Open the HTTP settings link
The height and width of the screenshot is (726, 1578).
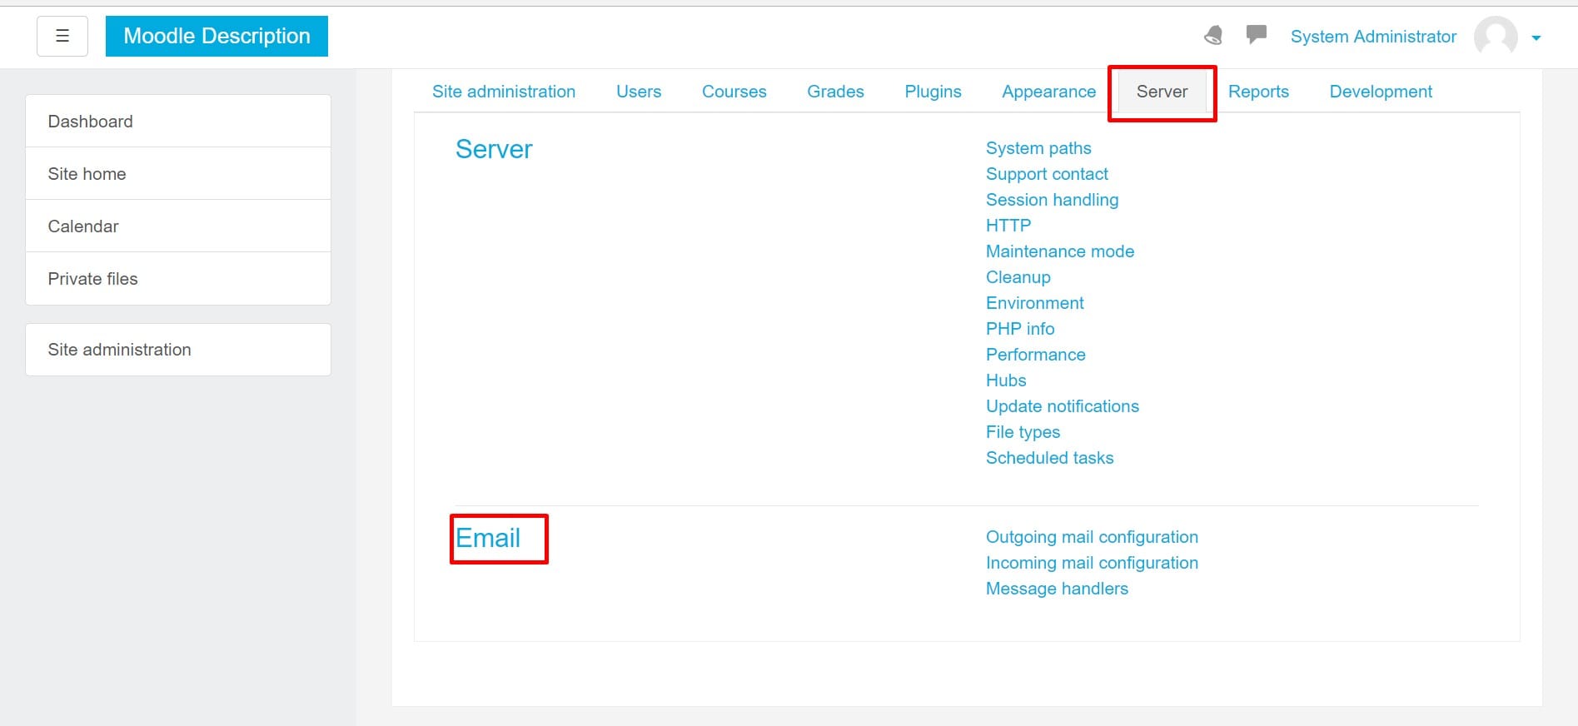1008,226
